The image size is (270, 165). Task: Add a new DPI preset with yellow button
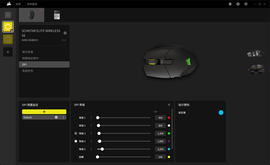[44, 112]
